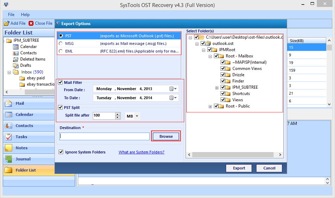The image size is (335, 198).
Task: Click the Drizzle folder icon
Action: (228, 75)
